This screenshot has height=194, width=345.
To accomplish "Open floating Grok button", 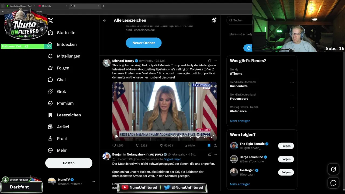I will coord(333,169).
